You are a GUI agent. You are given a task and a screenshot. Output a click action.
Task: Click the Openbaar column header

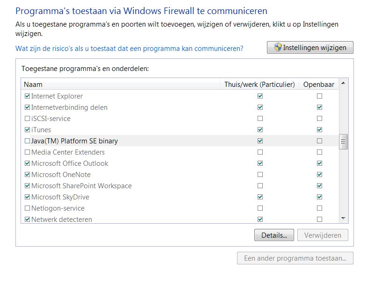[x=319, y=85]
